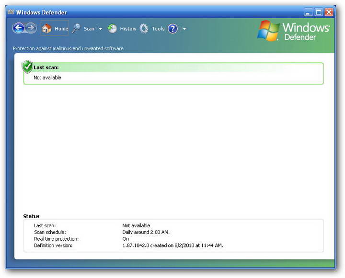Expand the Help options dropdown arrow
The image size is (345, 278).
184,29
